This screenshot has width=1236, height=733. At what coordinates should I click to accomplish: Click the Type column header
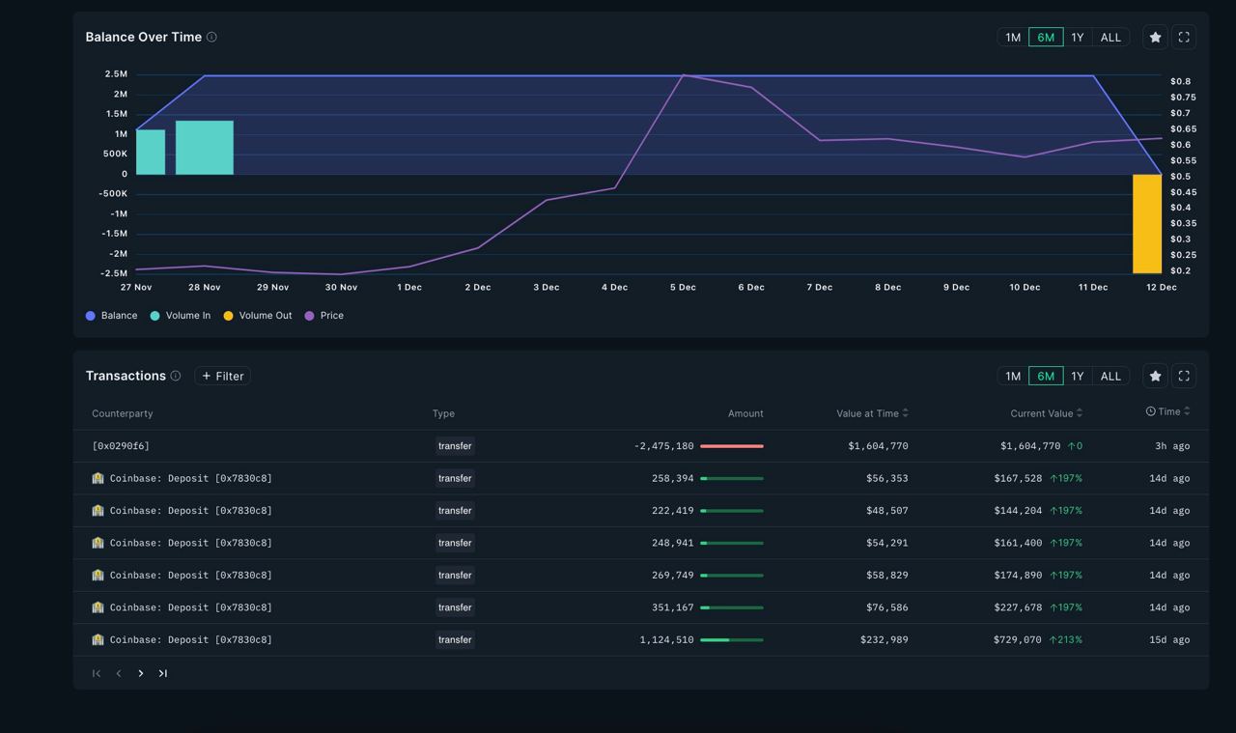coord(443,413)
